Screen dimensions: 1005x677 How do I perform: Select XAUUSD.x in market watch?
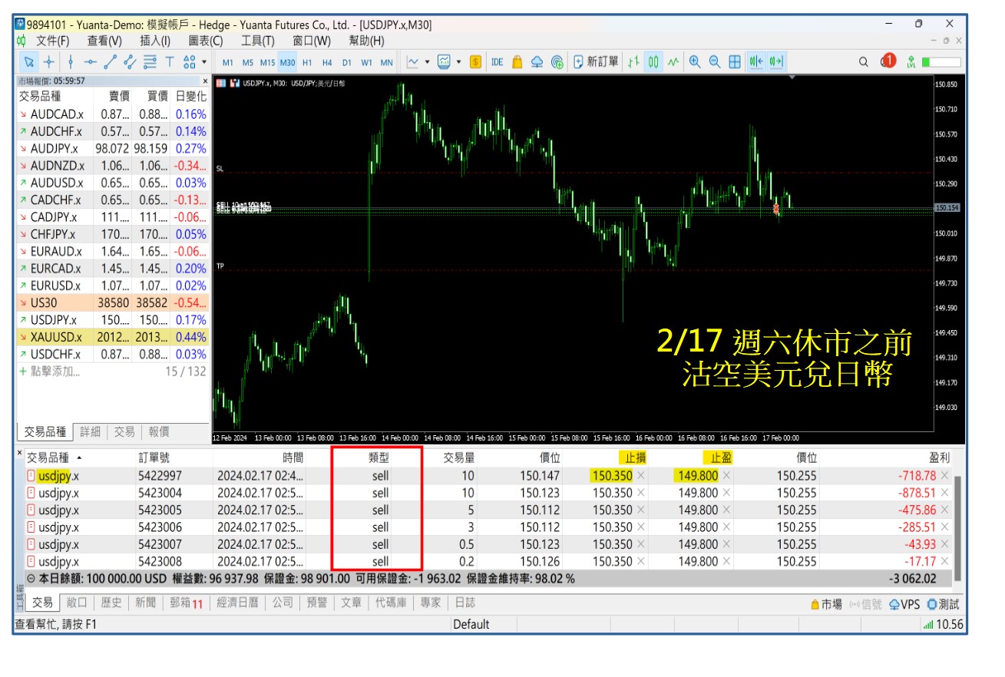pyautogui.click(x=56, y=337)
